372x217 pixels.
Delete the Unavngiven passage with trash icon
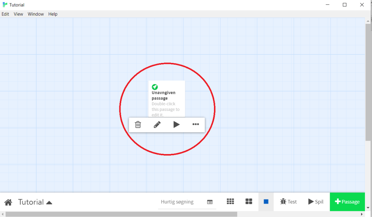tap(138, 125)
